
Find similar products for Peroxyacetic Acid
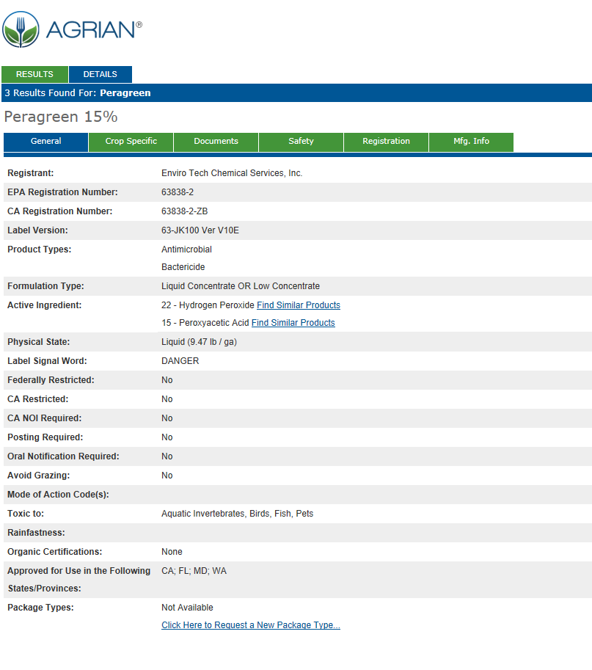tap(293, 323)
